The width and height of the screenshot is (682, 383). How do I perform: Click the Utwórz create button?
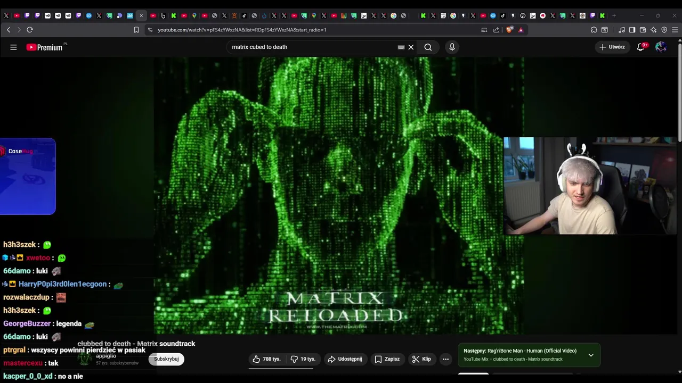612,47
